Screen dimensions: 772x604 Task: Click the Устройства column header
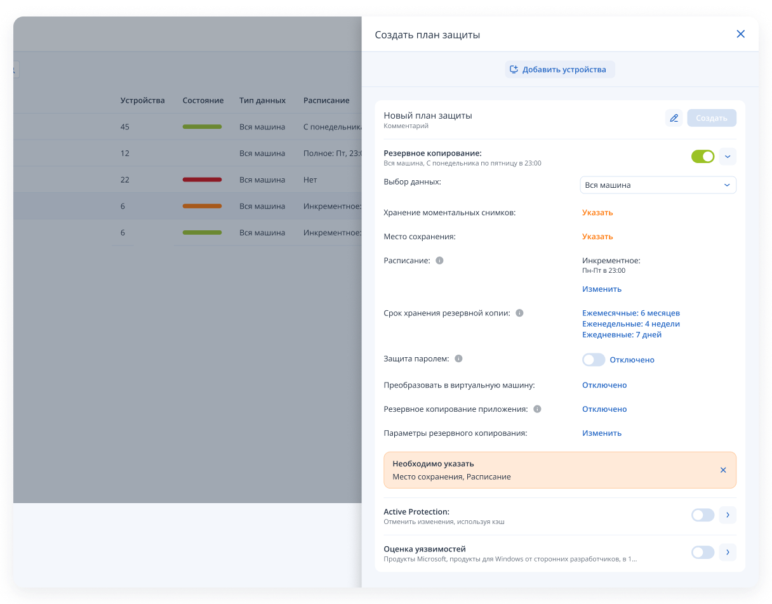143,100
